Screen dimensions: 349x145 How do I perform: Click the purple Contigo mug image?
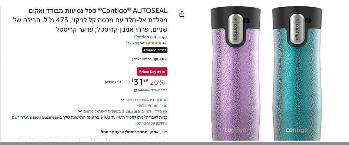pos(236,74)
